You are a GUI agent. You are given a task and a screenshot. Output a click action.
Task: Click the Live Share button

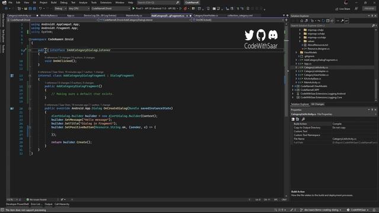[x=343, y=9]
